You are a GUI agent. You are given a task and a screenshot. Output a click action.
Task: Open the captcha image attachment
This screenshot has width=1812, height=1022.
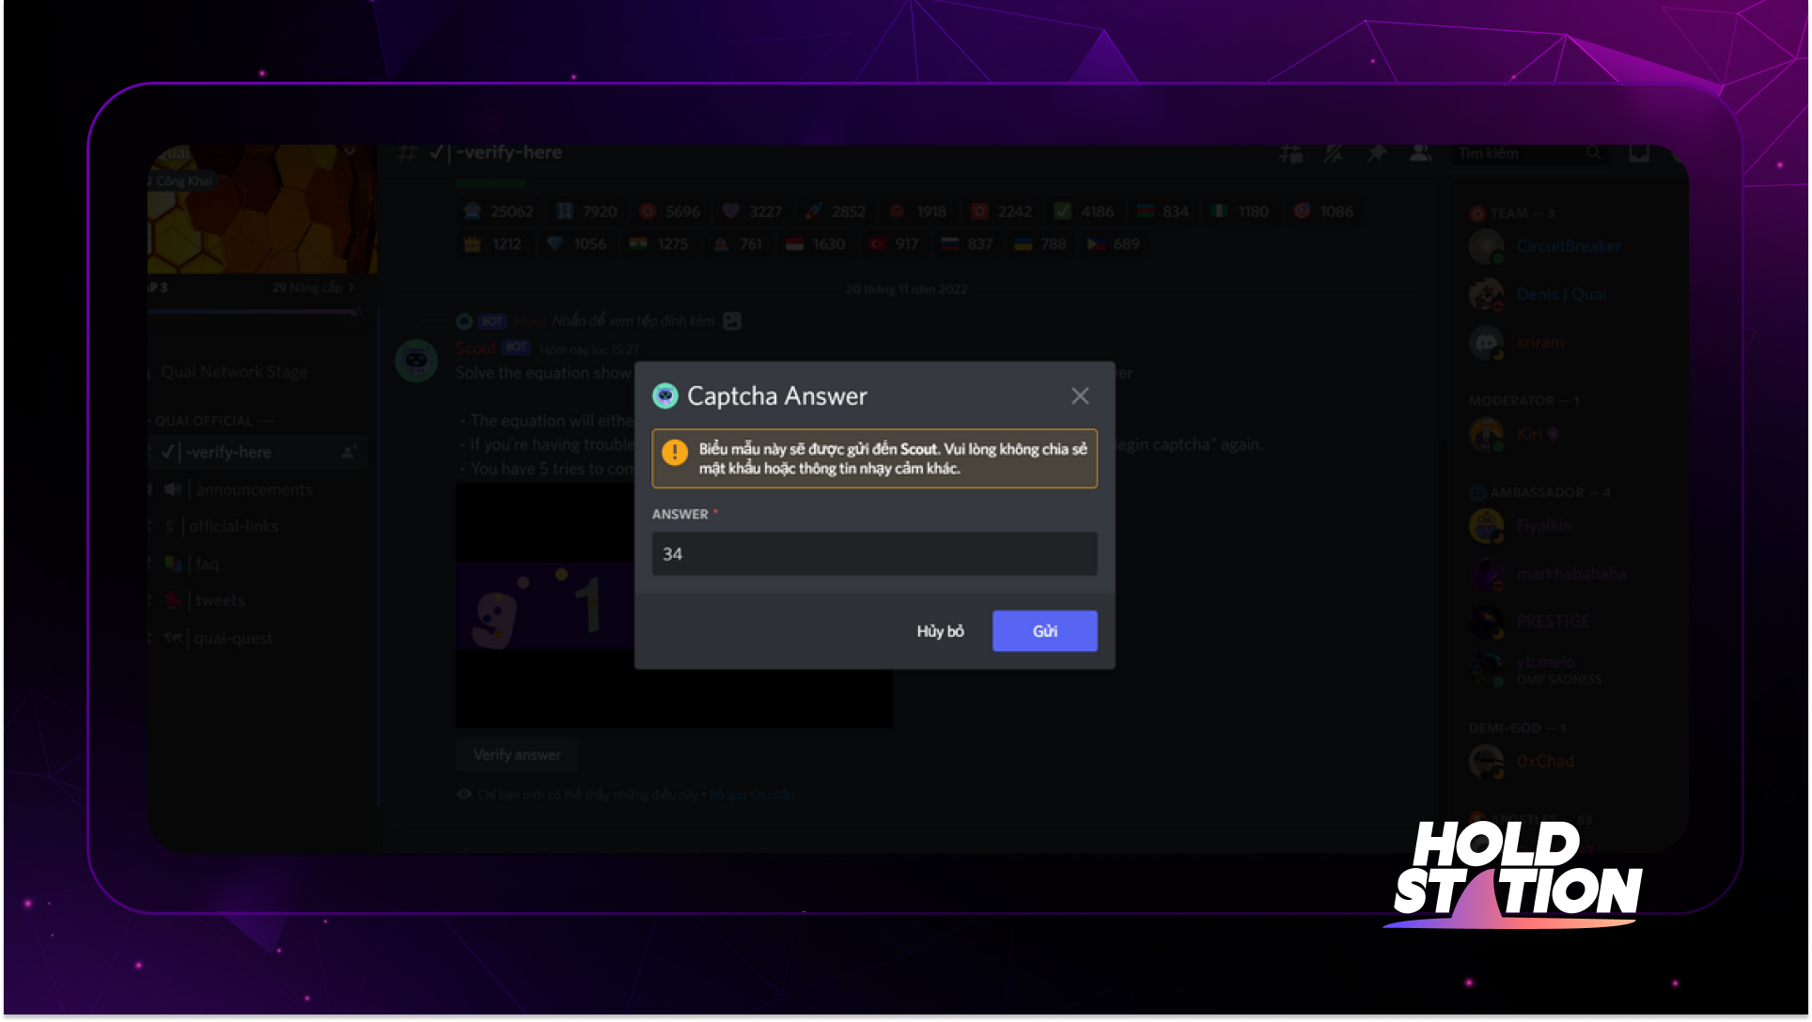pos(674,606)
